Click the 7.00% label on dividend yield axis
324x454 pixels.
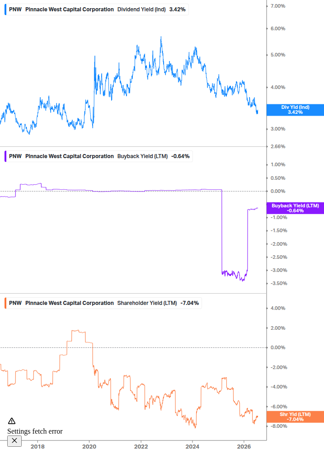coord(278,6)
